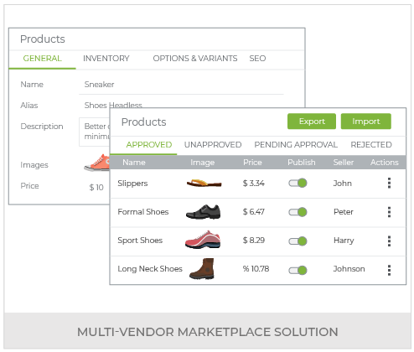Click the Seller column header

coord(344,163)
